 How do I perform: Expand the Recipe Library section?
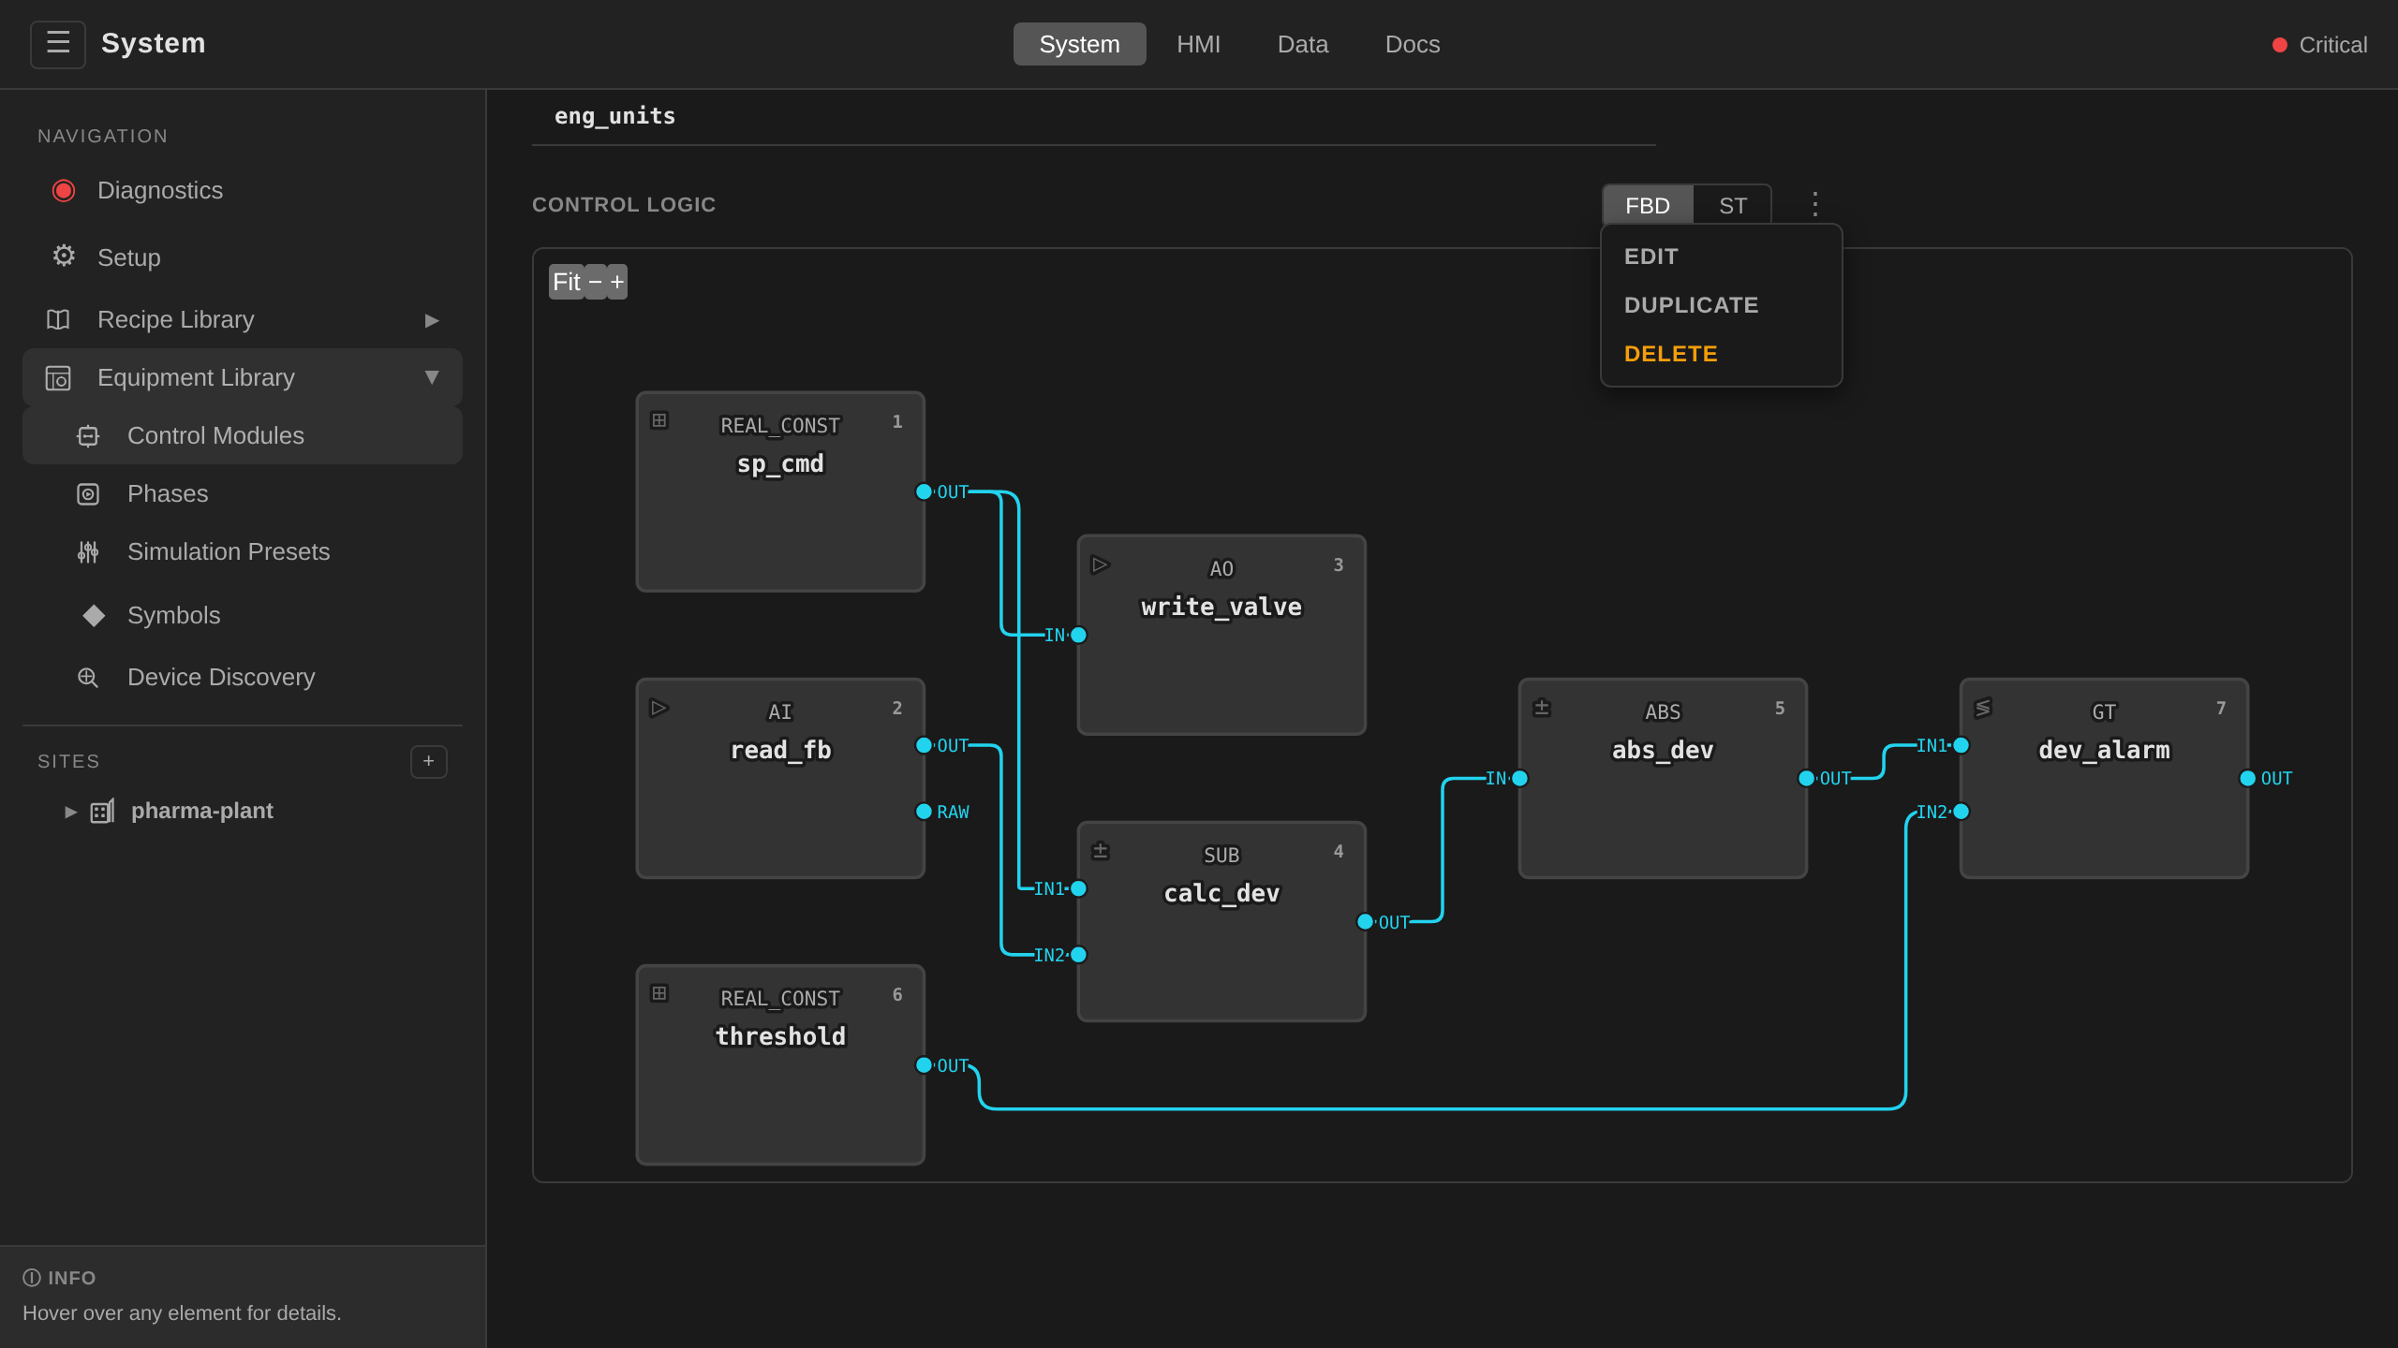432,320
